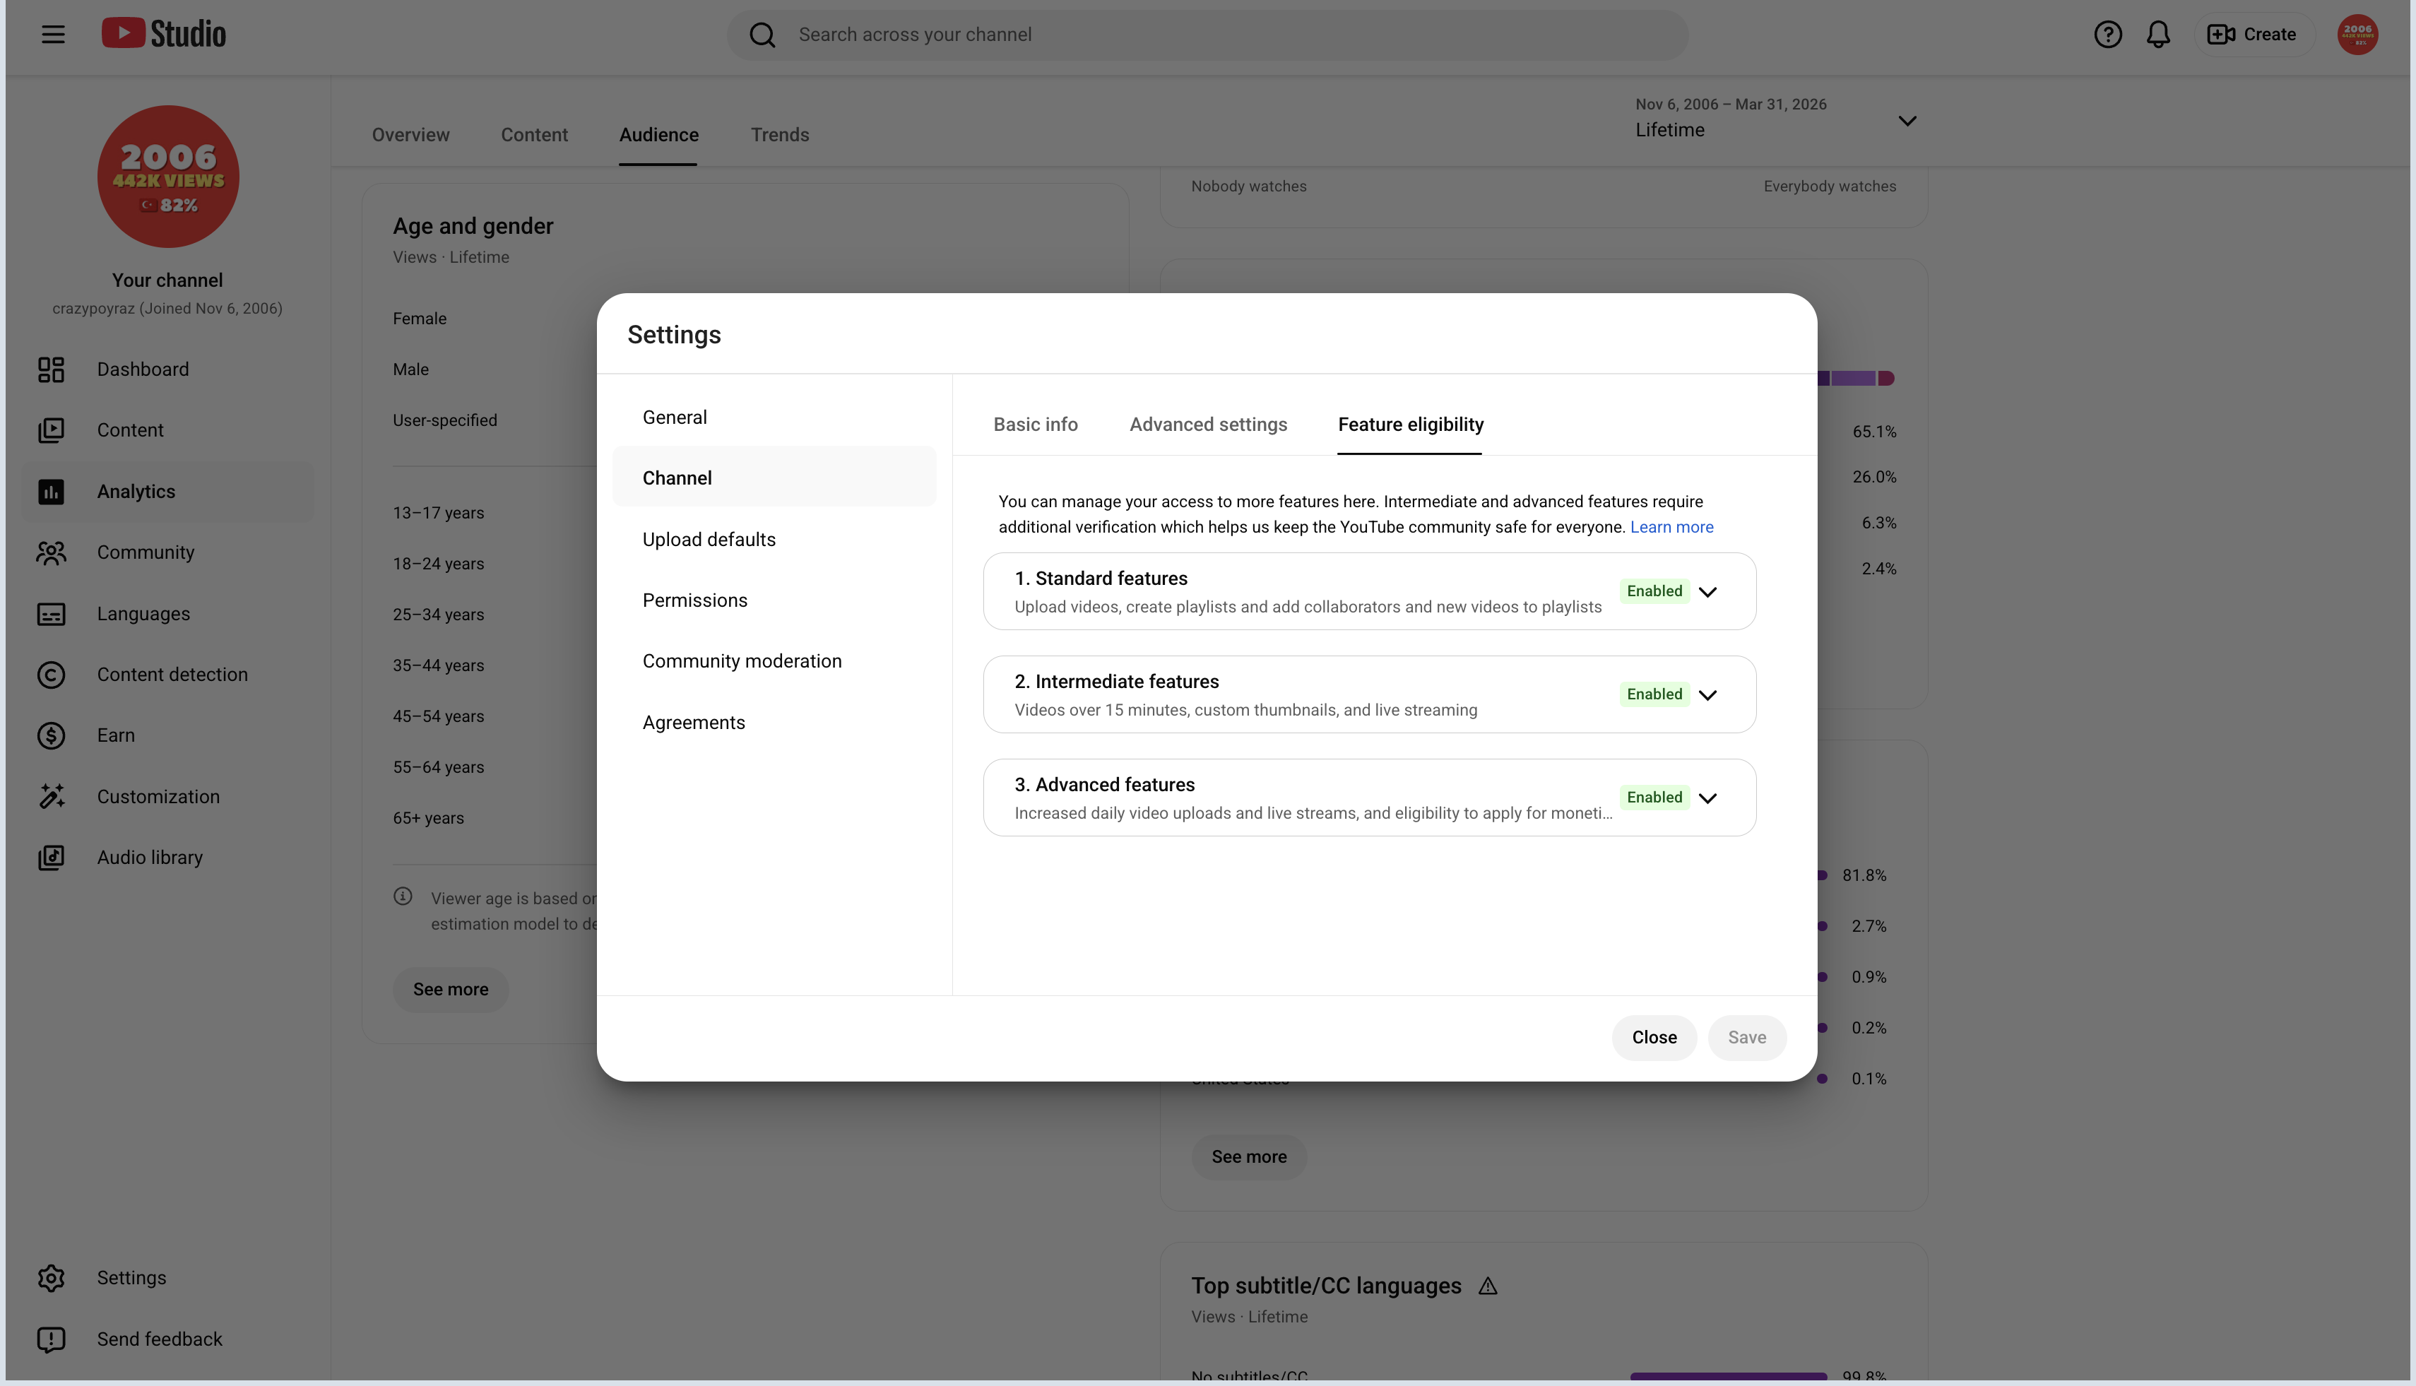Click the Content sidebar icon
Viewport: 2416px width, 1386px height.
52,430
